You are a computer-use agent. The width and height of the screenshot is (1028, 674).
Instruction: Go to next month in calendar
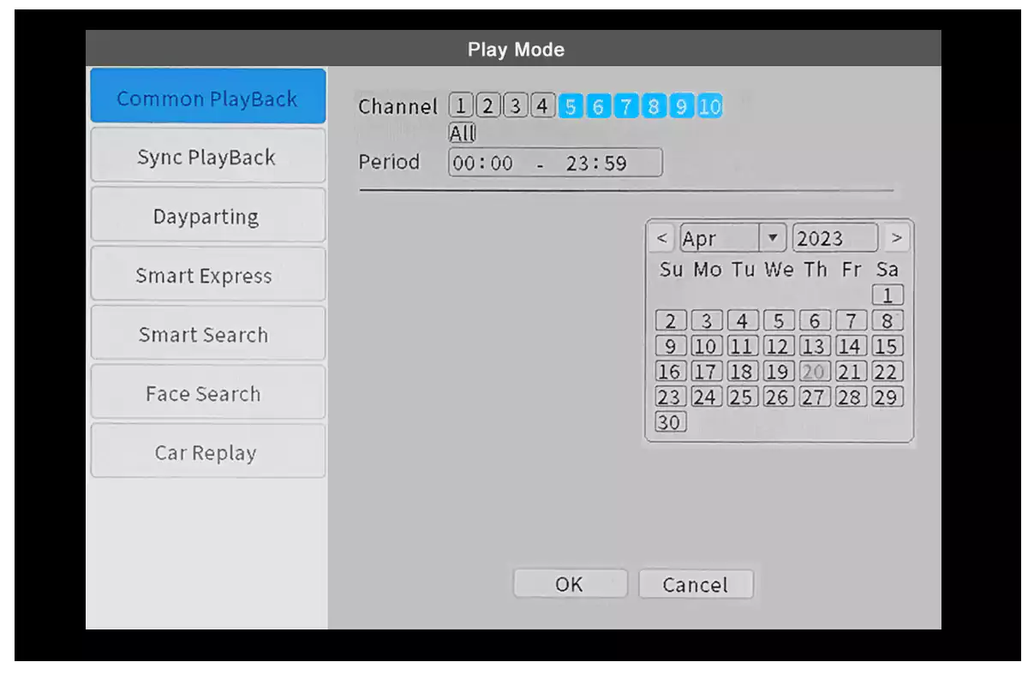click(x=896, y=238)
